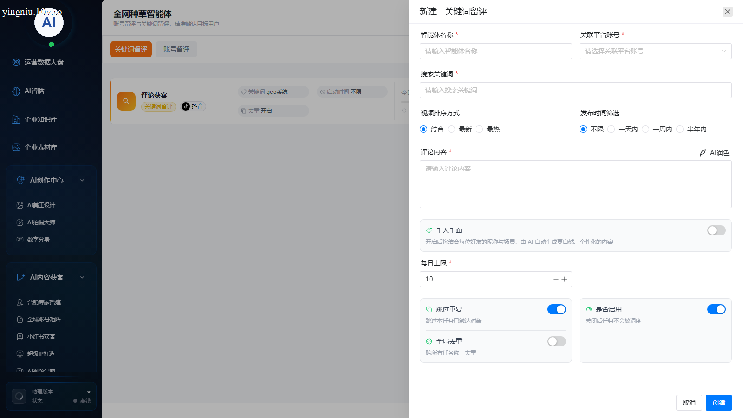Click the 数字分身 icon

coord(20,240)
